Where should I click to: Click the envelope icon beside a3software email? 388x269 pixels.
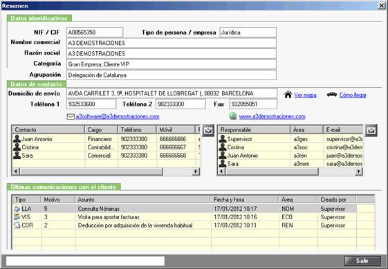pyautogui.click(x=71, y=117)
